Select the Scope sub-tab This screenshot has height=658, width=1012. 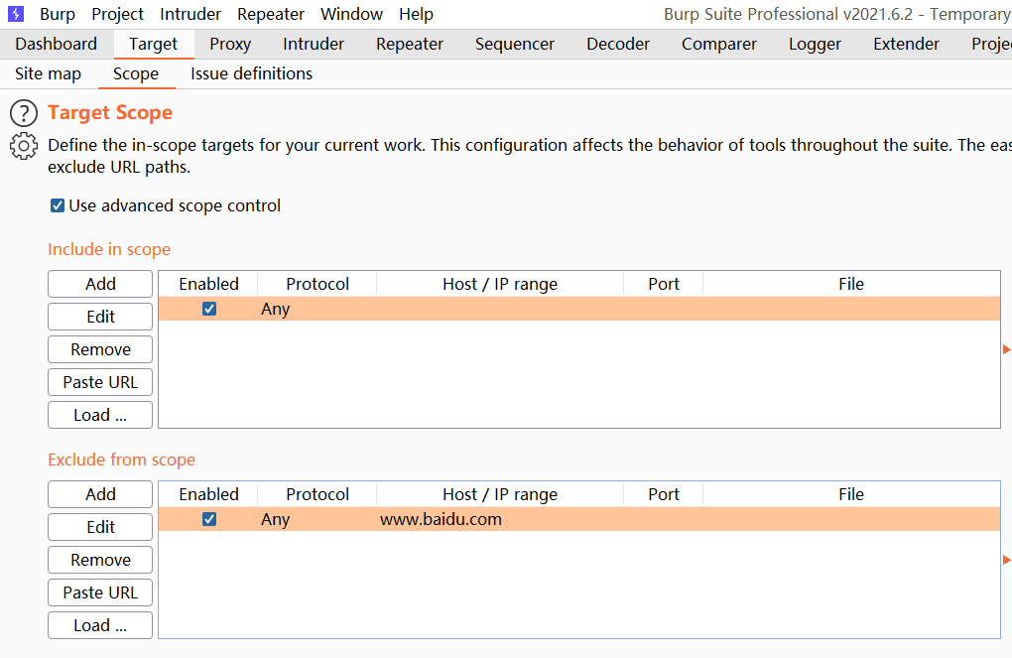tap(136, 73)
